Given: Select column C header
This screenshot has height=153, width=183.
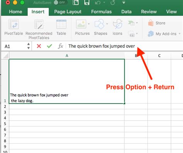Looking at the screenshot, I should (159, 56).
